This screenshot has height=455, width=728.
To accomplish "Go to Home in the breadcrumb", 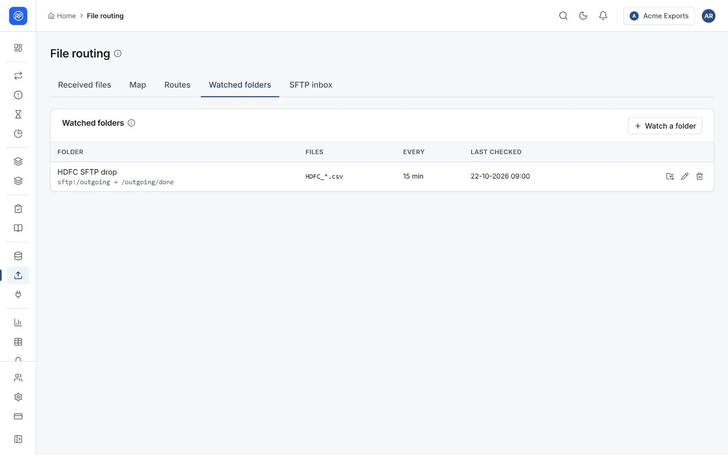I will coord(62,16).
